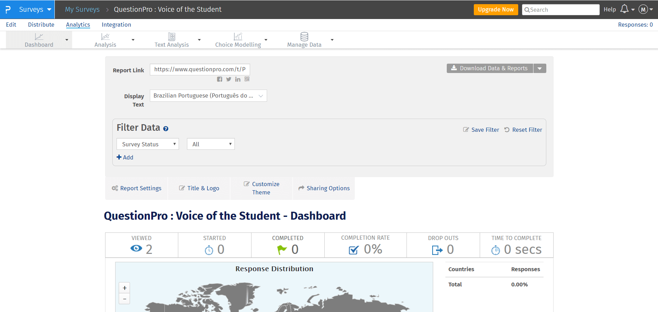Click the Analysis graph icon
The width and height of the screenshot is (658, 312).
pyautogui.click(x=105, y=36)
